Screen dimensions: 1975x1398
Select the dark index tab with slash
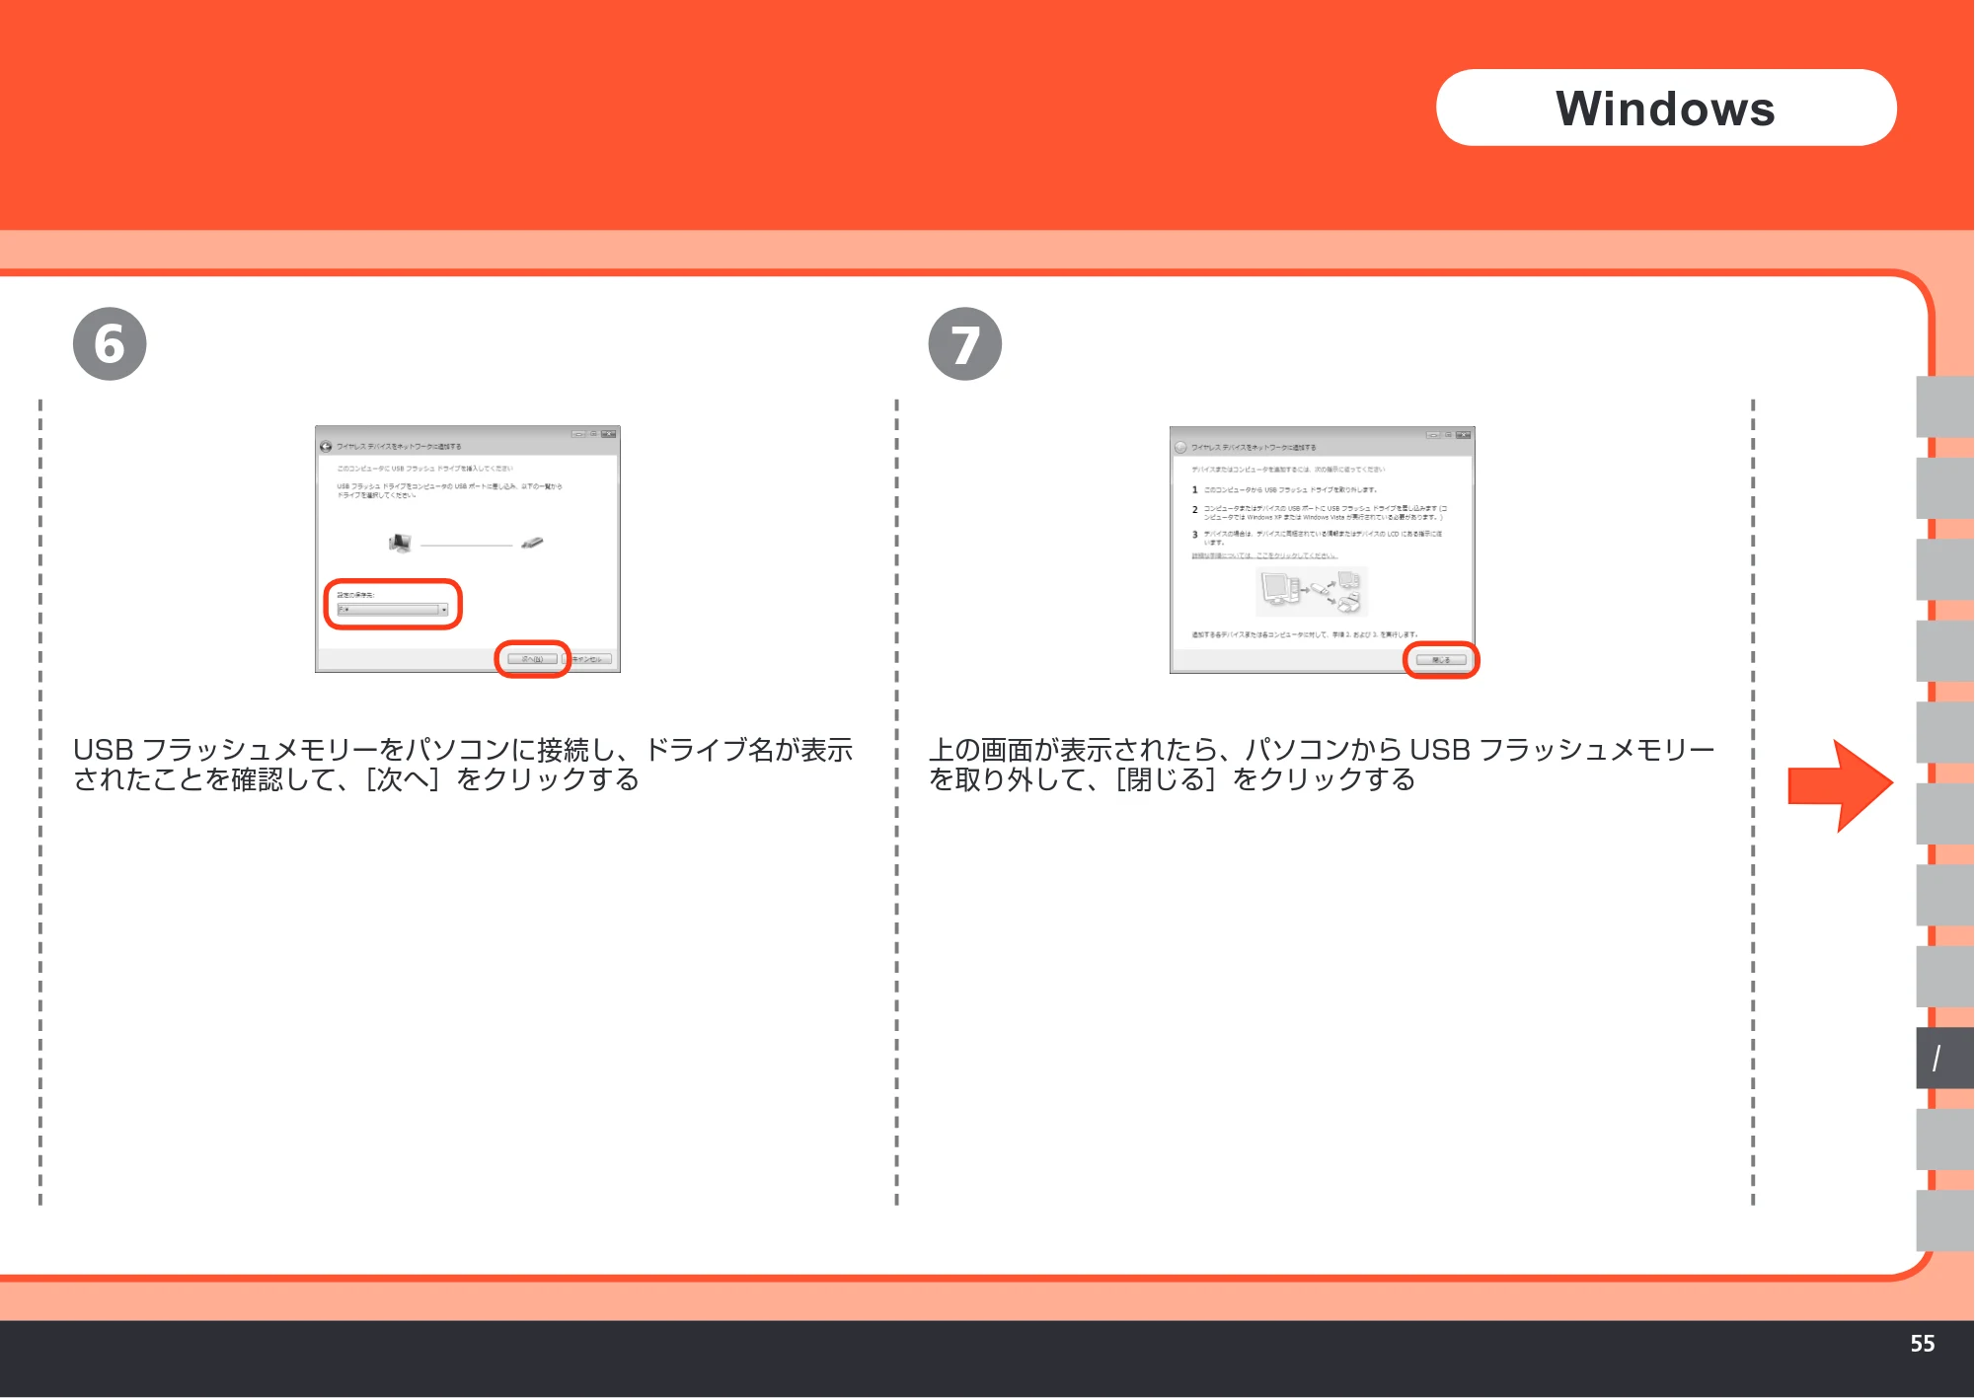click(1944, 1059)
